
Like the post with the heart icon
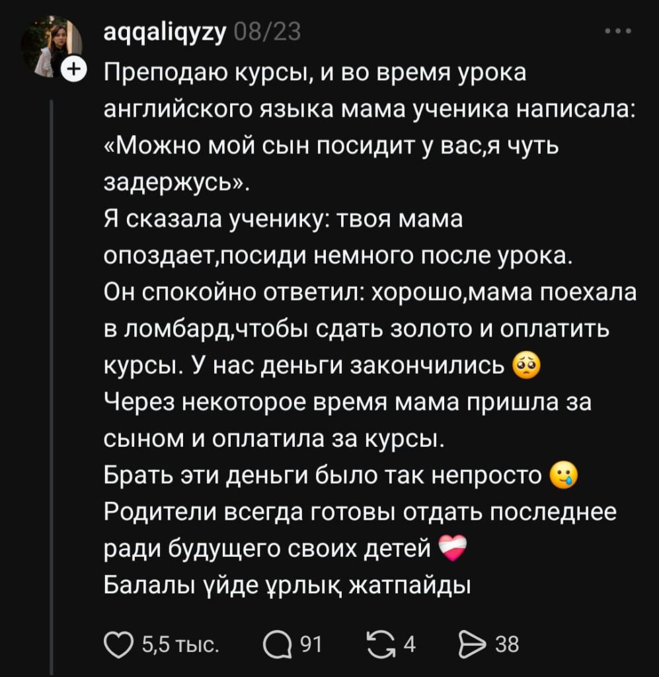point(119,643)
